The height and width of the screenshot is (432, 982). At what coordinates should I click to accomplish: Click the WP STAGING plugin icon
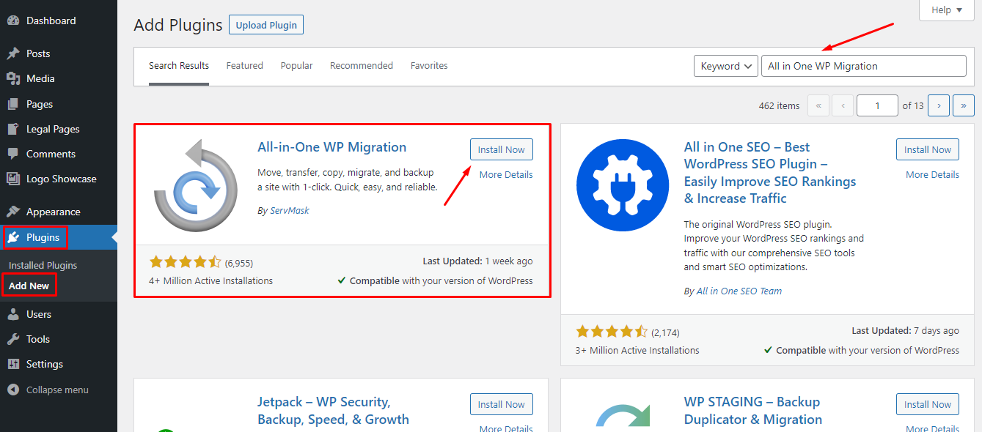click(623, 414)
